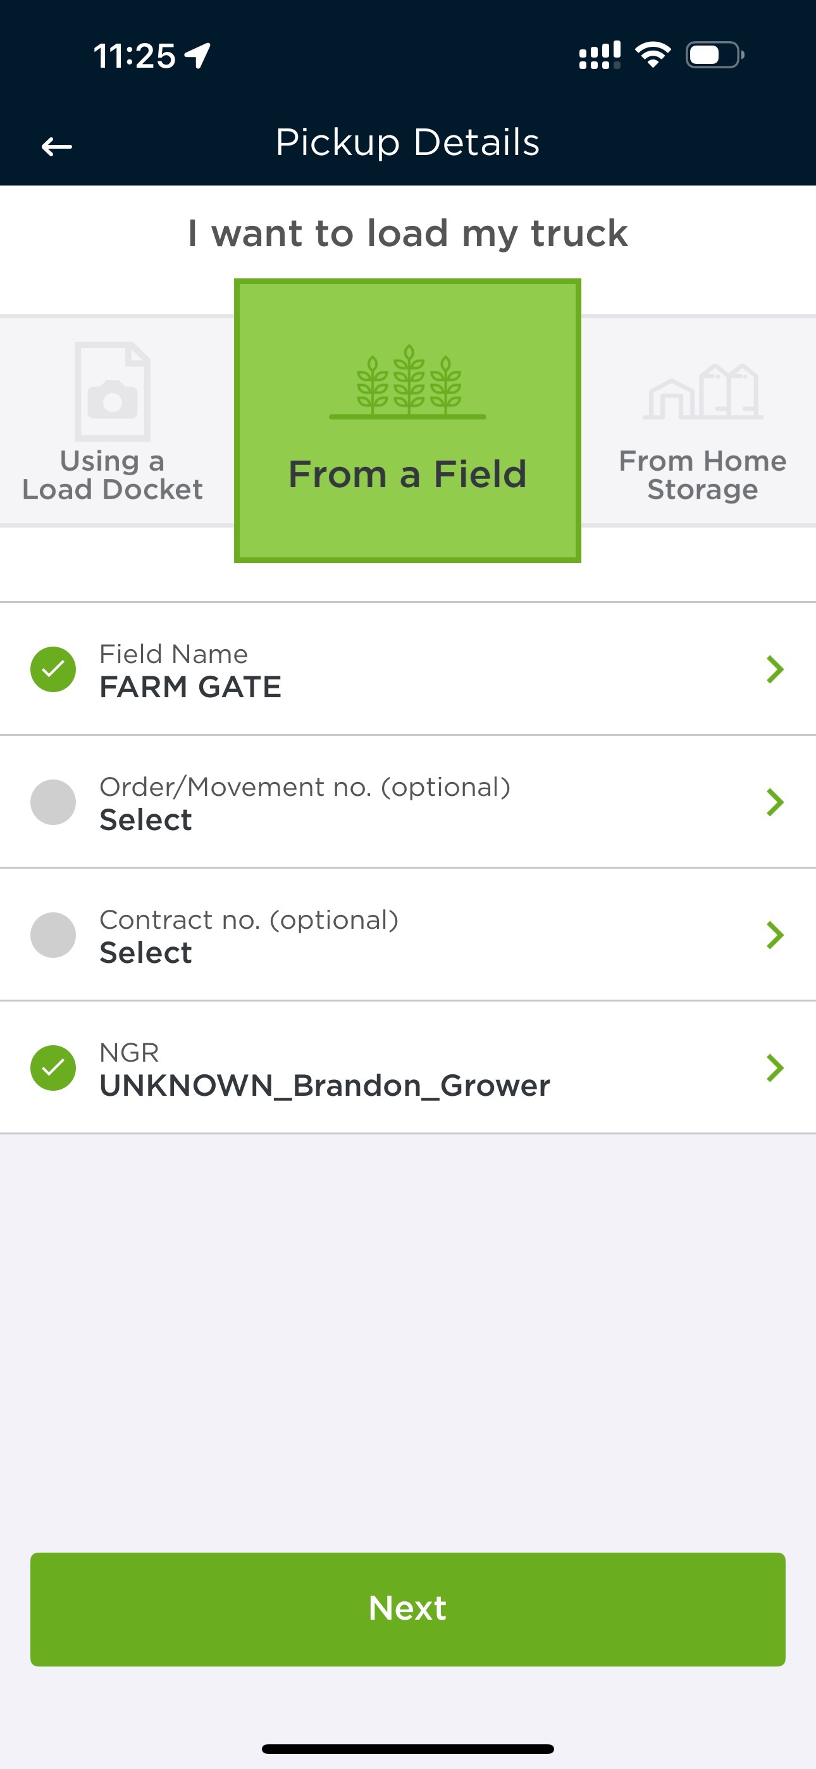Switch to Using a Load Docket tab
Image resolution: width=816 pixels, height=1769 pixels.
coord(113,474)
